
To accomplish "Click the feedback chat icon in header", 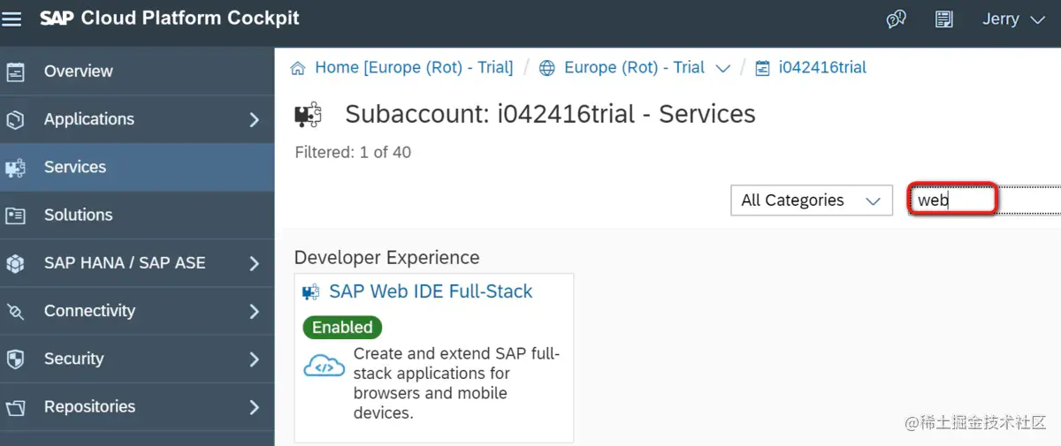I will click(897, 19).
